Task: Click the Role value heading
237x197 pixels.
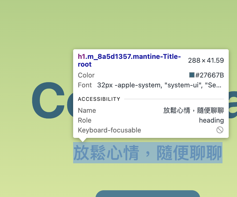Action: pyautogui.click(x=211, y=120)
